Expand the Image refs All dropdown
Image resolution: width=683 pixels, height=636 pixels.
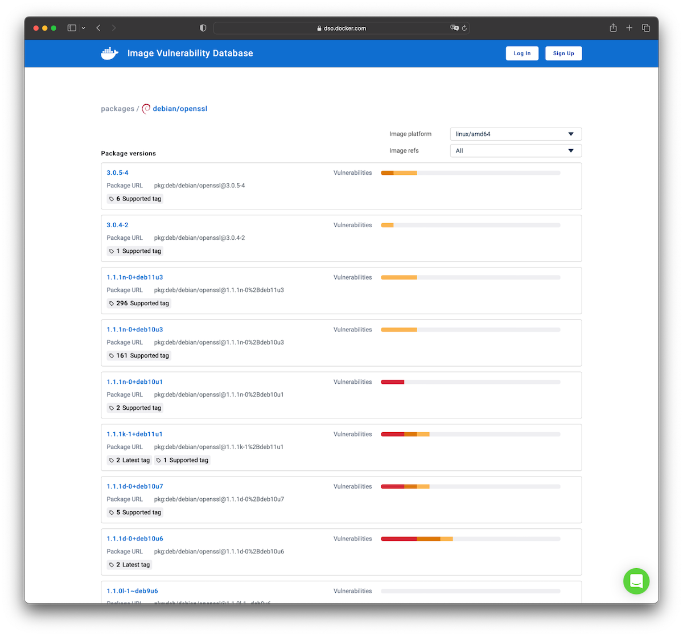[x=515, y=151]
